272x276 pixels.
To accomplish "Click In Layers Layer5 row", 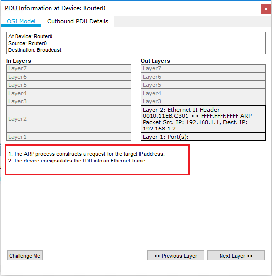I will [x=69, y=85].
